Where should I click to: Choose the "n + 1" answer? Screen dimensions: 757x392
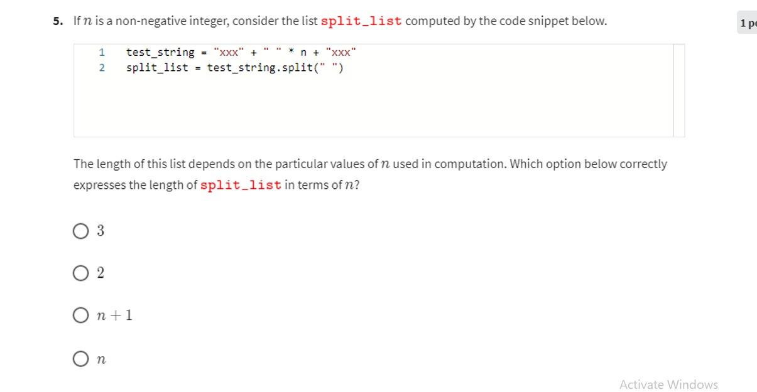tap(81, 315)
